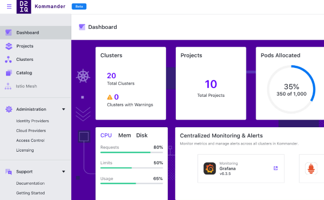324x200 pixels.
Task: Select the Projects sidebar icon
Action: point(9,46)
